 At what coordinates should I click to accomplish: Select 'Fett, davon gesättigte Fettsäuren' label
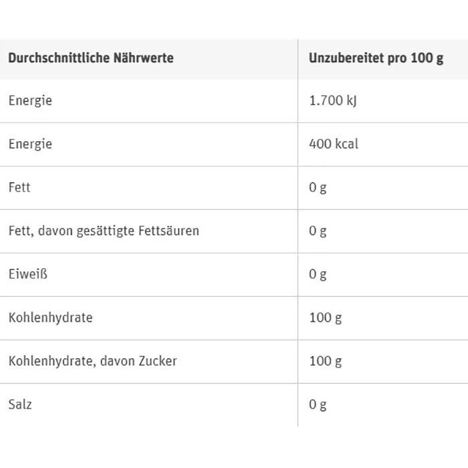pos(104,231)
